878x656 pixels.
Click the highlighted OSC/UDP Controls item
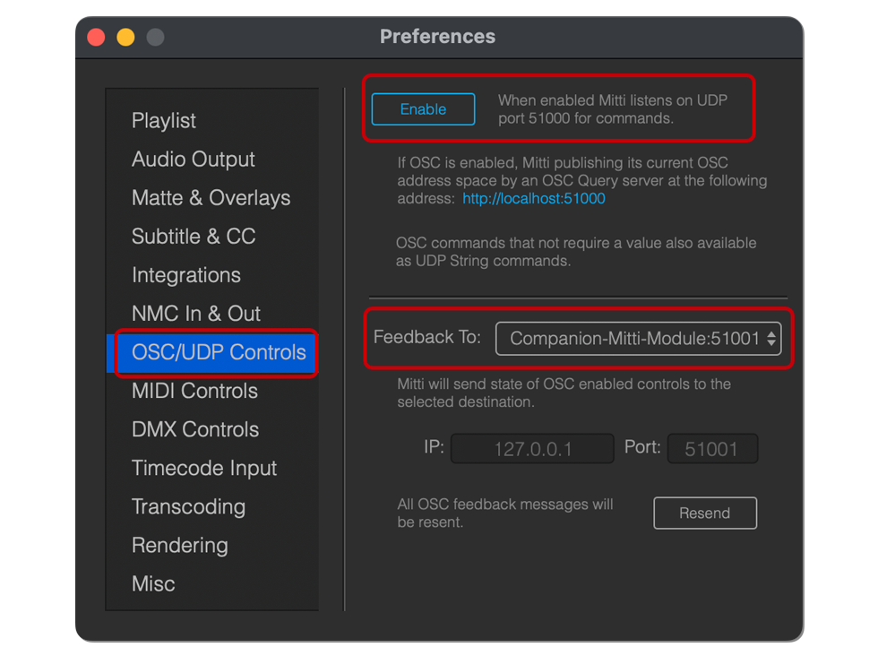click(219, 352)
